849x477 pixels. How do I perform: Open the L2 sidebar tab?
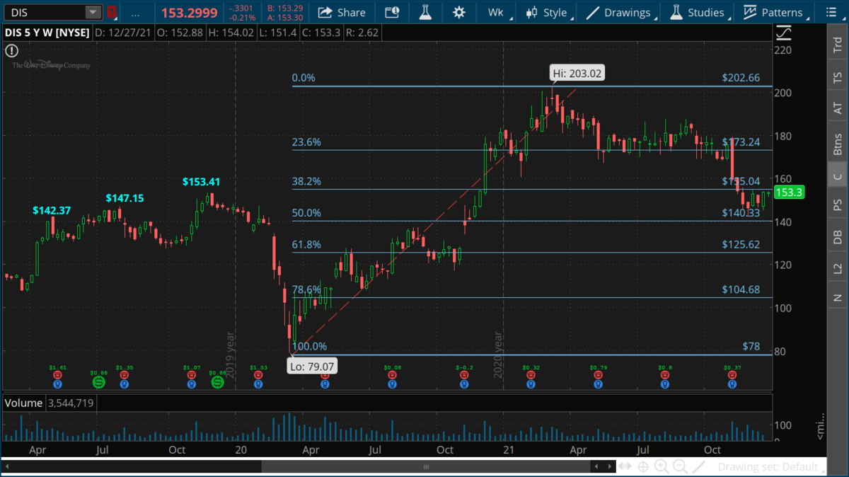838,268
